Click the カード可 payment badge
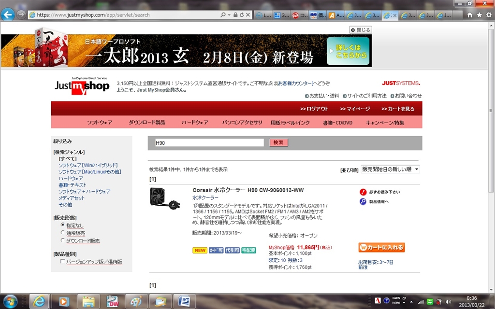 coord(216,251)
